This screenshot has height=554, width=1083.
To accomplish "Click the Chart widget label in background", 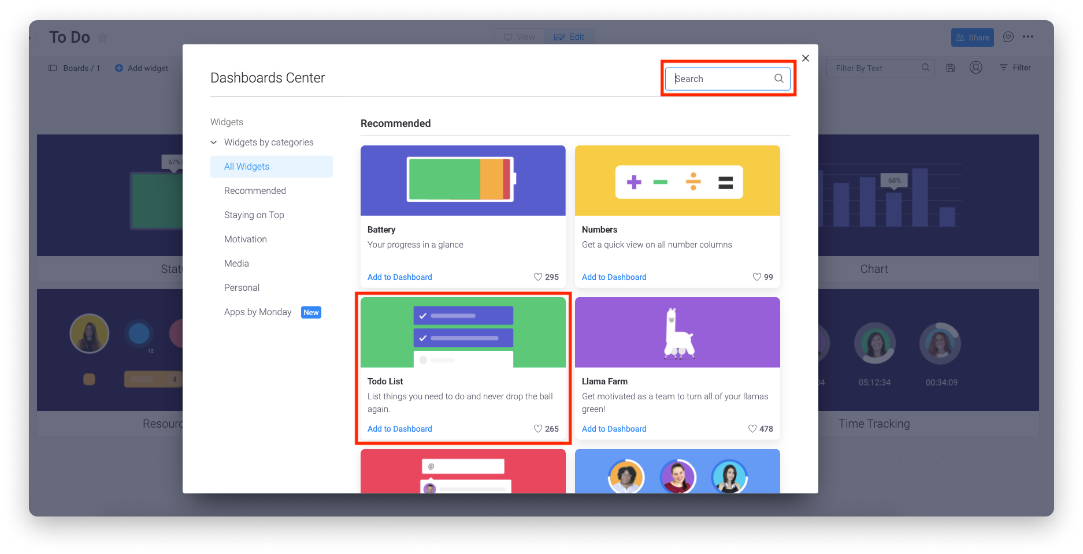I will pyautogui.click(x=874, y=269).
